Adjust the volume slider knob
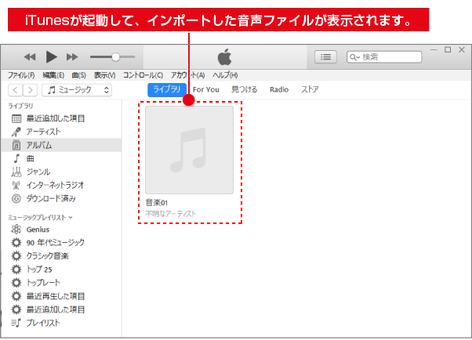 coord(115,57)
